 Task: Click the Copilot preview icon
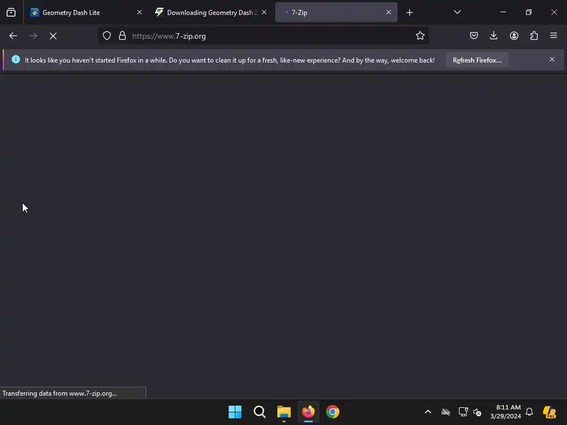(x=549, y=412)
